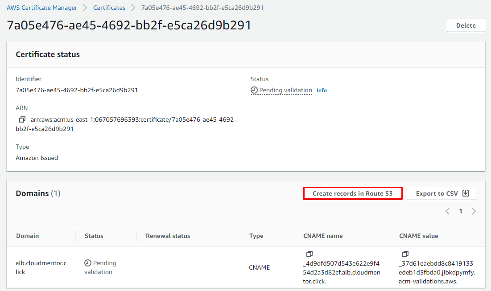491x291 pixels.
Task: Copy the certificate ARN with copy icon
Action: coord(22,120)
